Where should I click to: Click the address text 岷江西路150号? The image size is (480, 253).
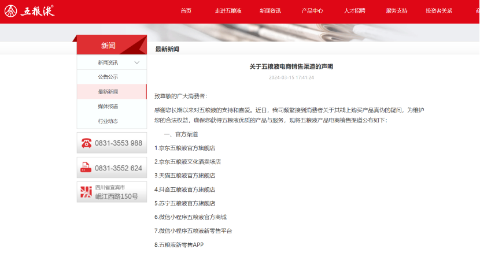pos(117,196)
